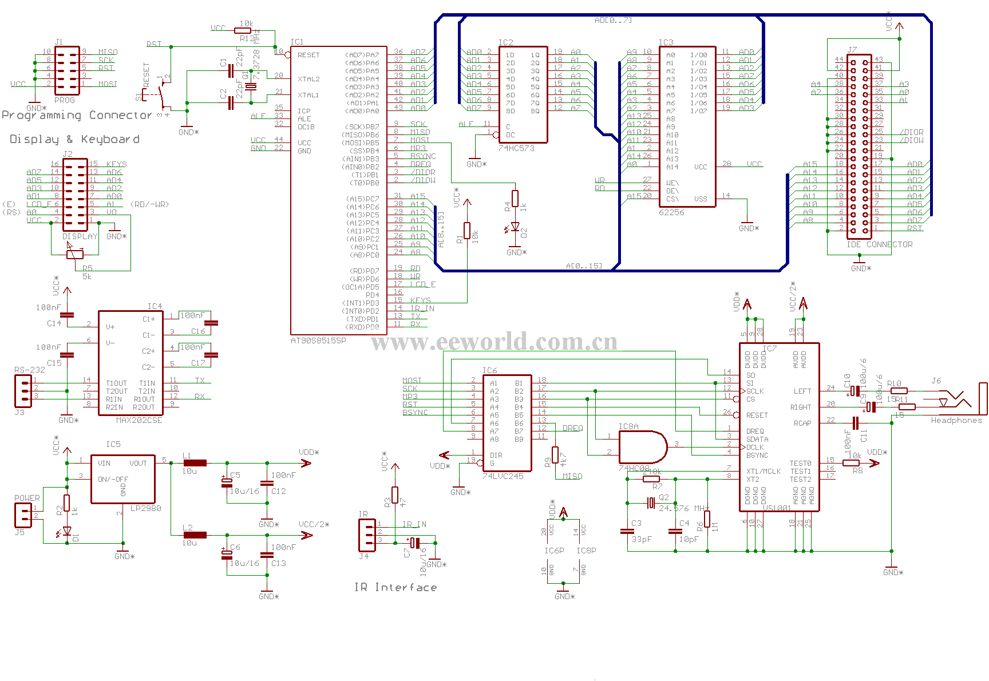Screen dimensions: 989x681
Task: Click the 'Display & Keyboard' heading
Action: (x=74, y=139)
